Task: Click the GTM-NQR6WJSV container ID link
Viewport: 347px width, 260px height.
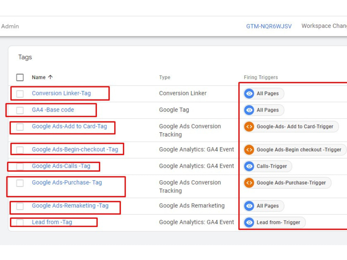Action: click(x=269, y=26)
